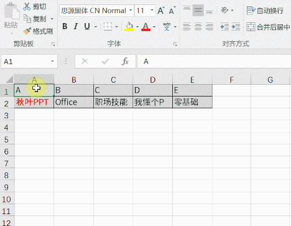The height and width of the screenshot is (226, 291).
Task: Toggle Italic formatting
Action: click(x=76, y=26)
